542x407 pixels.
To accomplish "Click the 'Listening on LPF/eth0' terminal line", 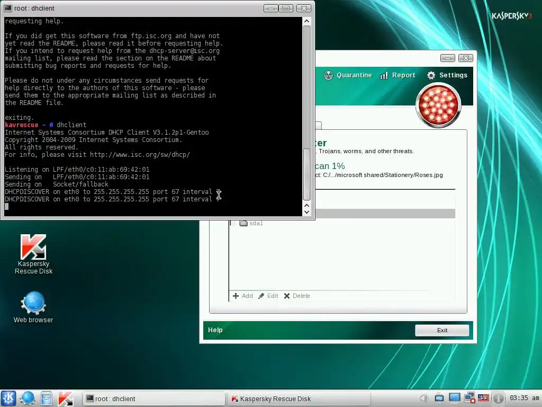I will click(x=77, y=170).
